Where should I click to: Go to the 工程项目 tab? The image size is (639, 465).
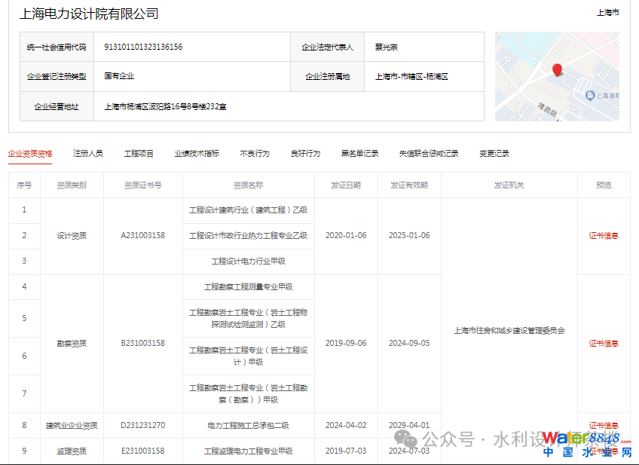click(x=139, y=154)
